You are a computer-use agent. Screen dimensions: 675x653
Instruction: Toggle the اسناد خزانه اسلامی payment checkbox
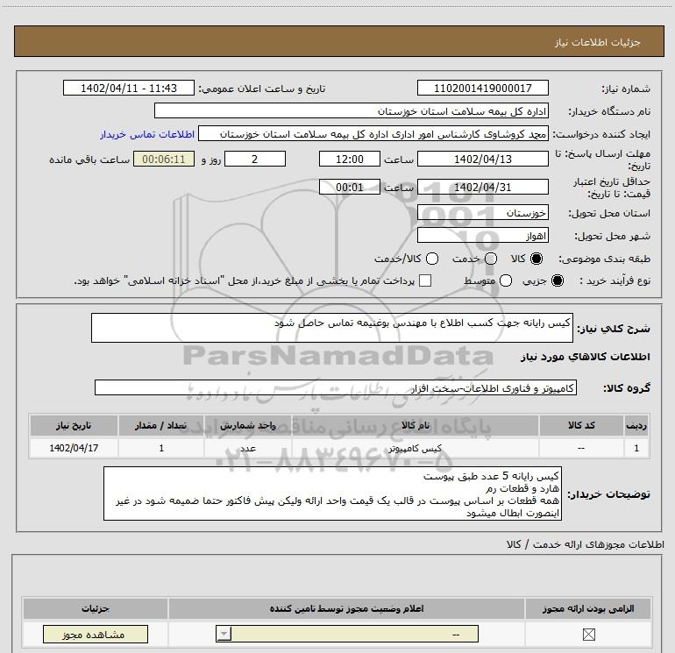click(x=425, y=281)
